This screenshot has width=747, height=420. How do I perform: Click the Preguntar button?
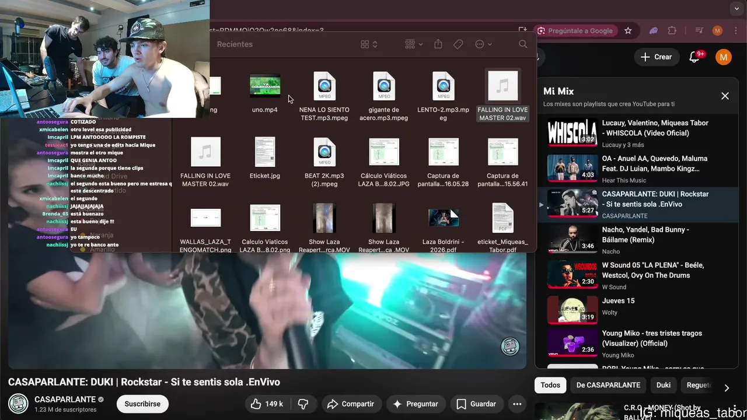416,404
